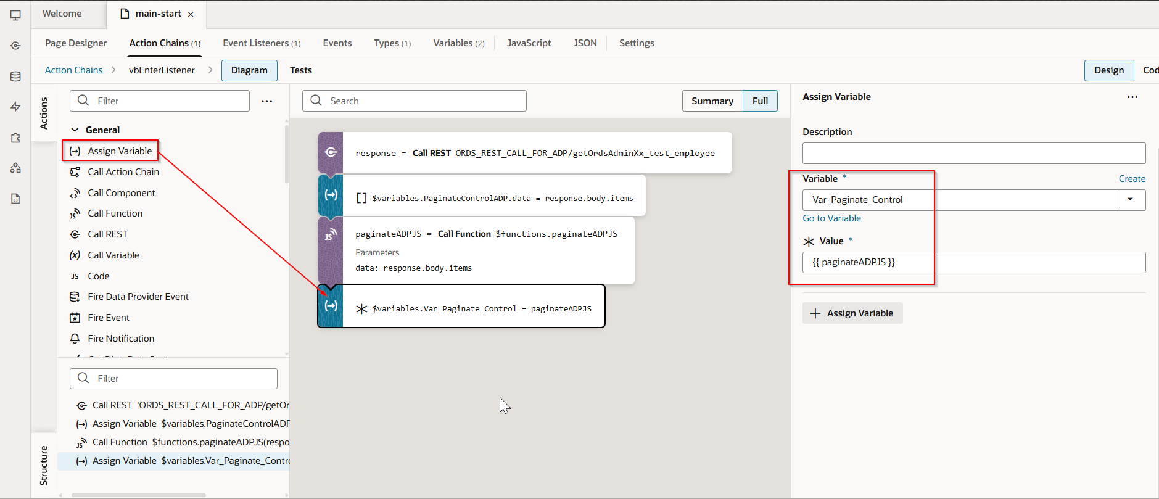The image size is (1159, 499).
Task: Close the main-start tab
Action: point(191,14)
